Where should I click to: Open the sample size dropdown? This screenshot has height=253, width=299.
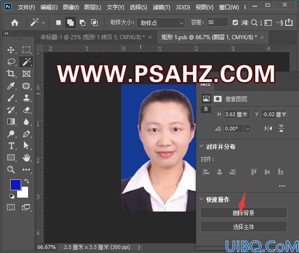(x=161, y=23)
